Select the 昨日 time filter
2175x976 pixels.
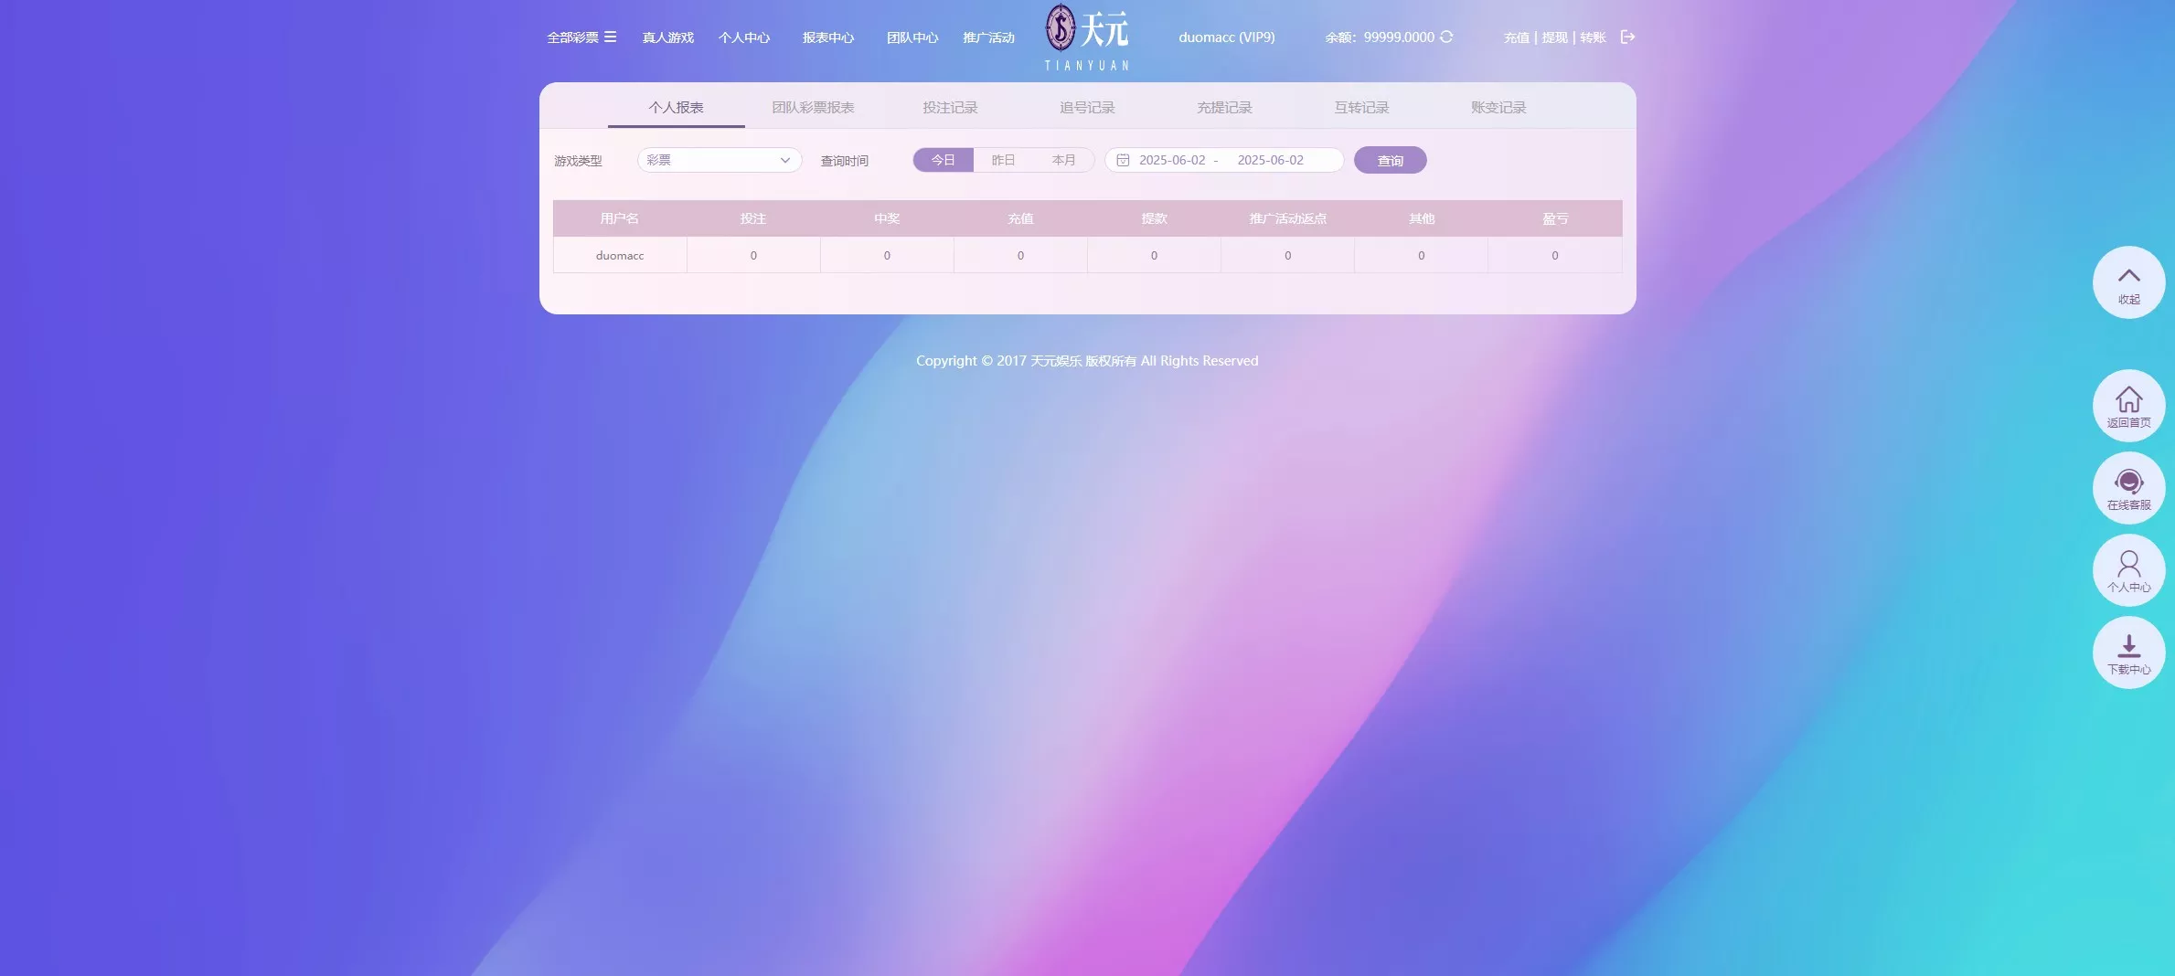(x=1003, y=159)
